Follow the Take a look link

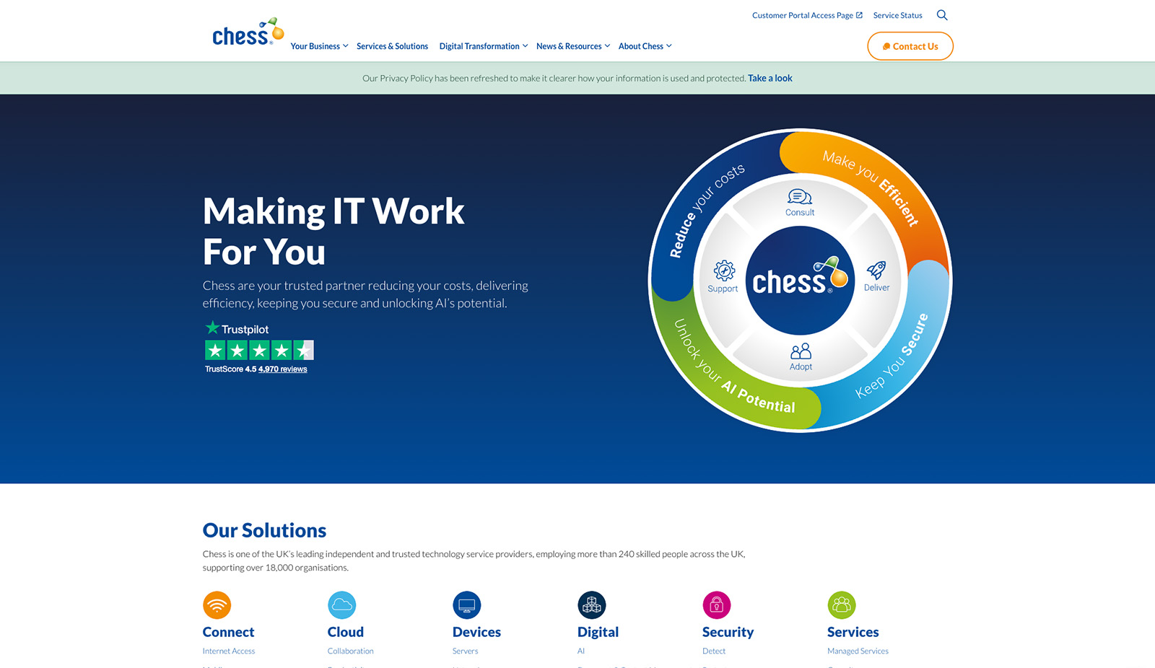pos(770,78)
